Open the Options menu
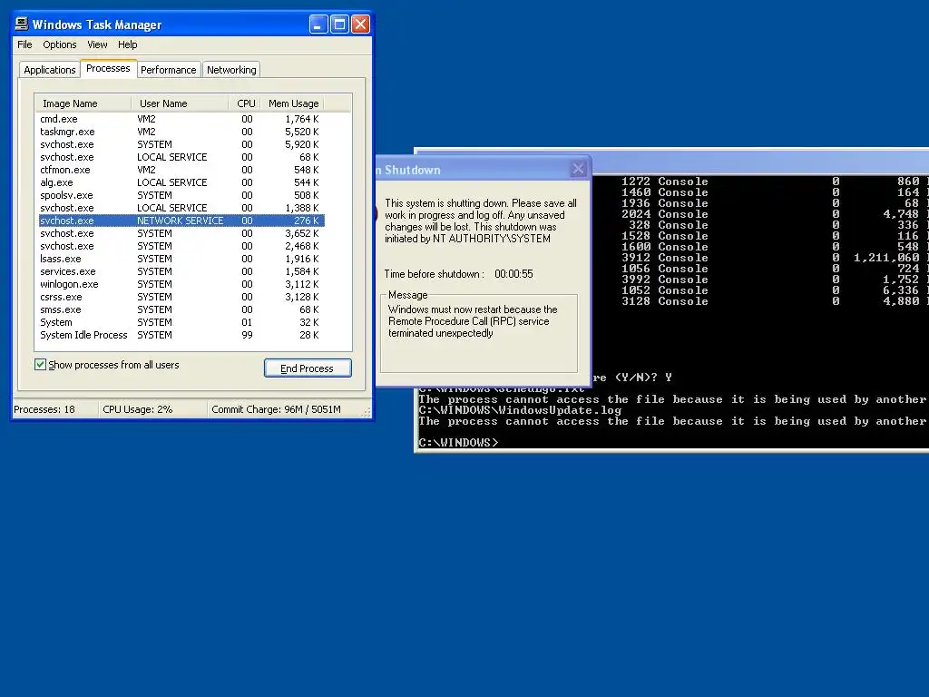 59,44
